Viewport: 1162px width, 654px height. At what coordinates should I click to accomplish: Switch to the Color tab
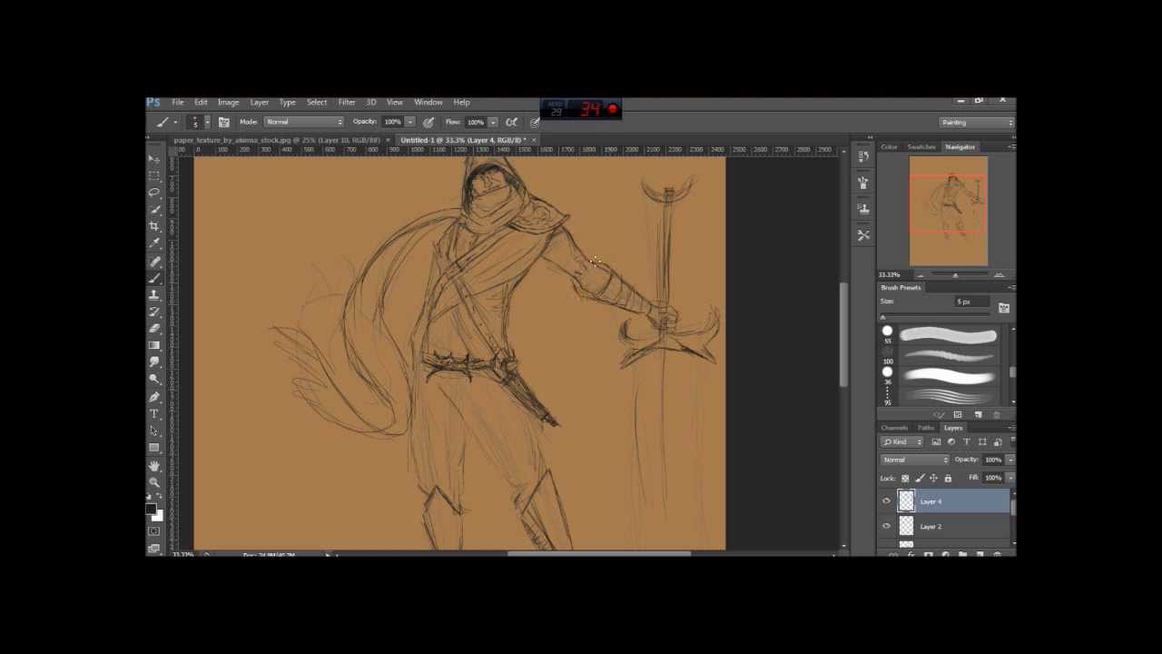(889, 147)
